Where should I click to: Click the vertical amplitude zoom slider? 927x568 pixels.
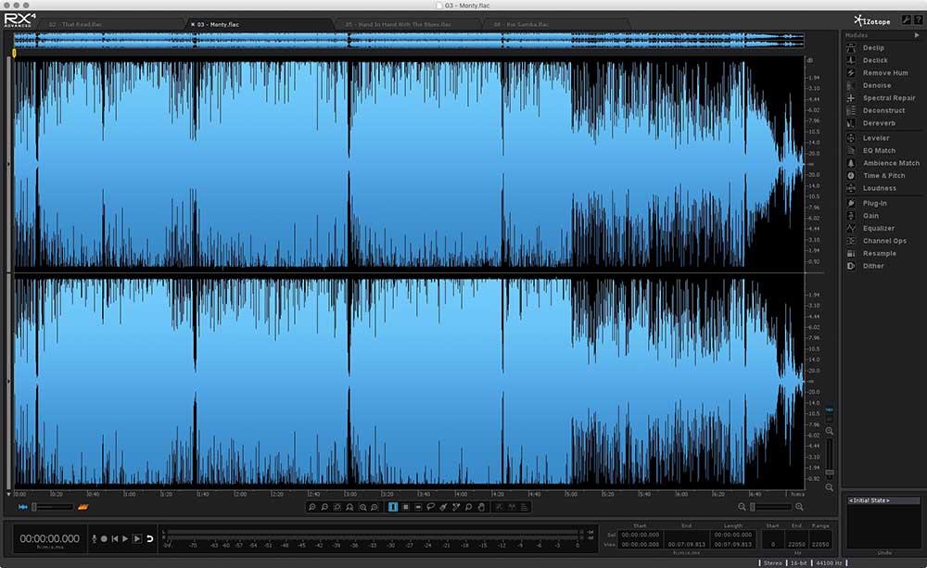coord(830,458)
